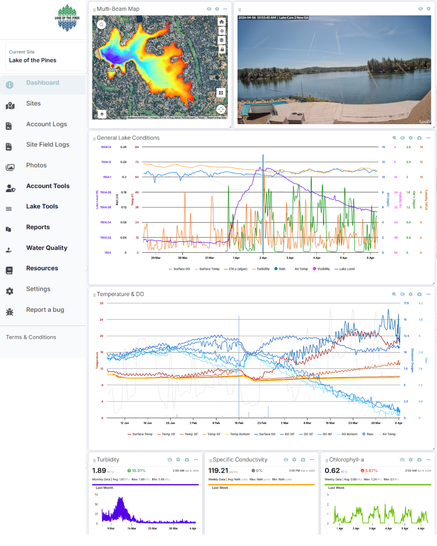Switch to the Water Quality section
Screen dimensions: 437x546
pyautogui.click(x=47, y=248)
